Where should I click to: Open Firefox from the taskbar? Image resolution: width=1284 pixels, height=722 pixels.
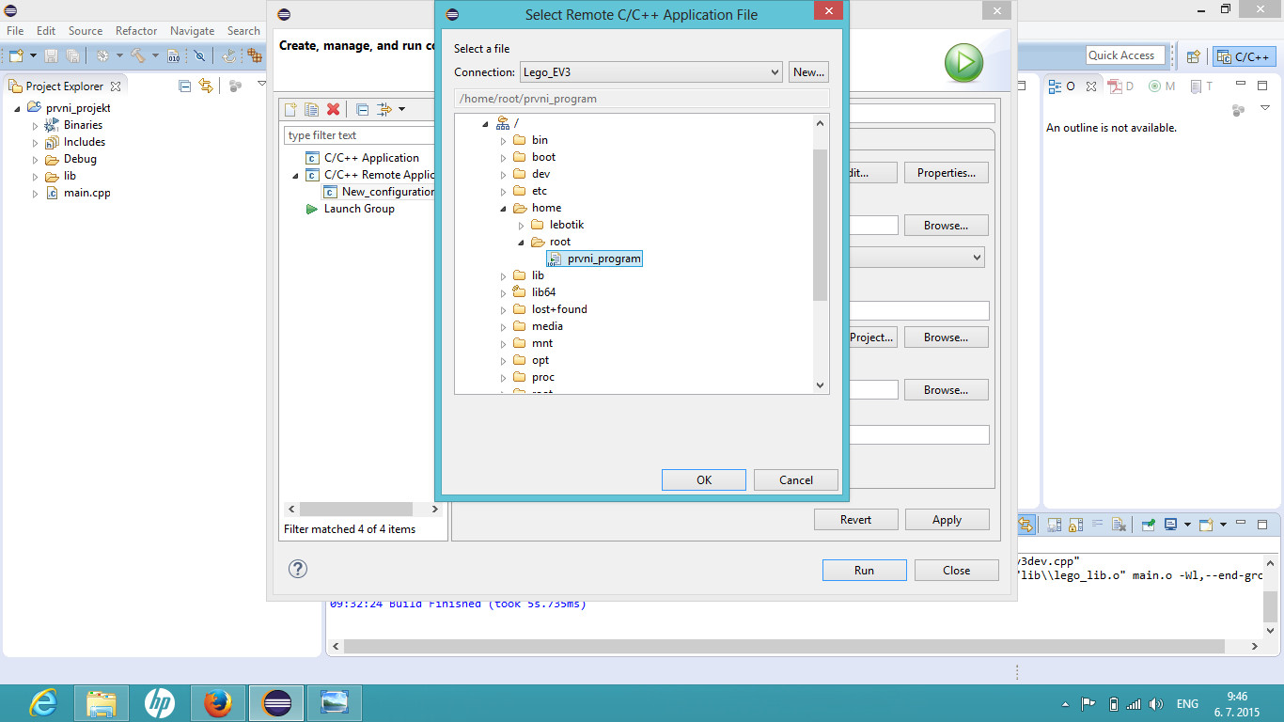[x=218, y=703]
